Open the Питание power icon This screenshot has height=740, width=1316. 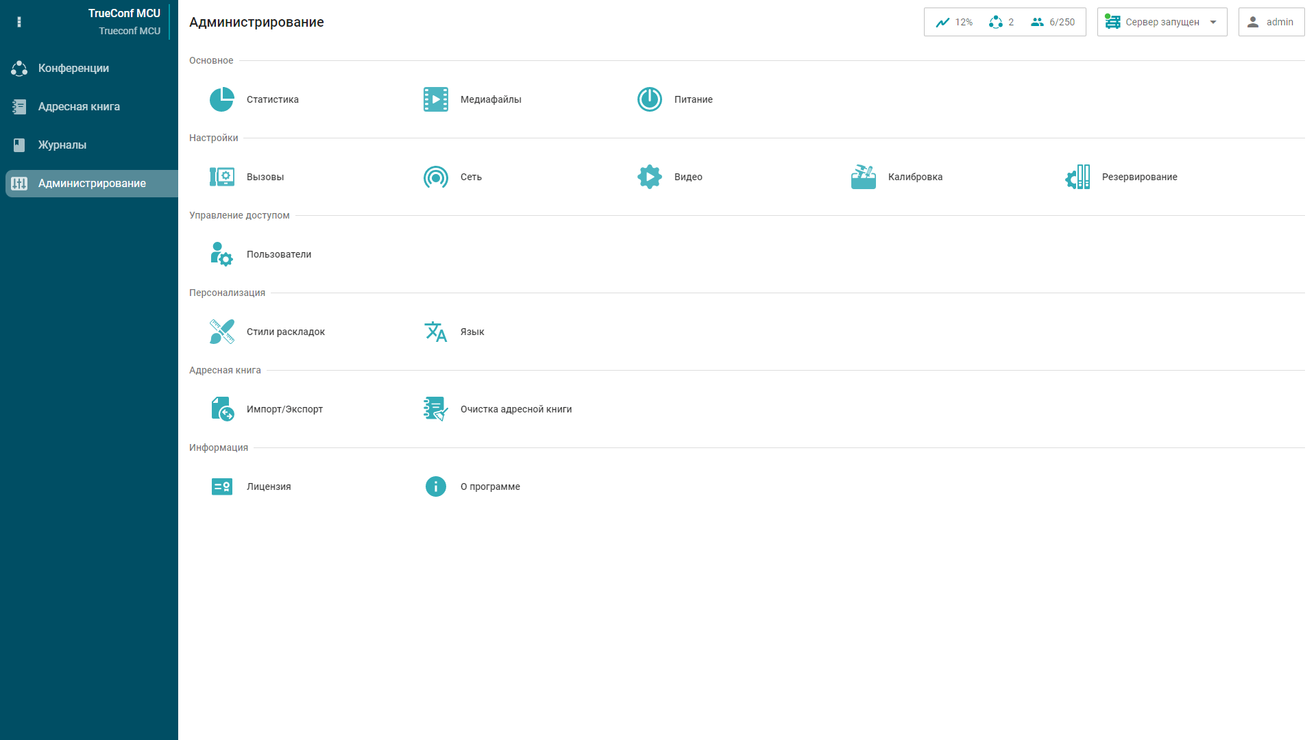pyautogui.click(x=649, y=99)
